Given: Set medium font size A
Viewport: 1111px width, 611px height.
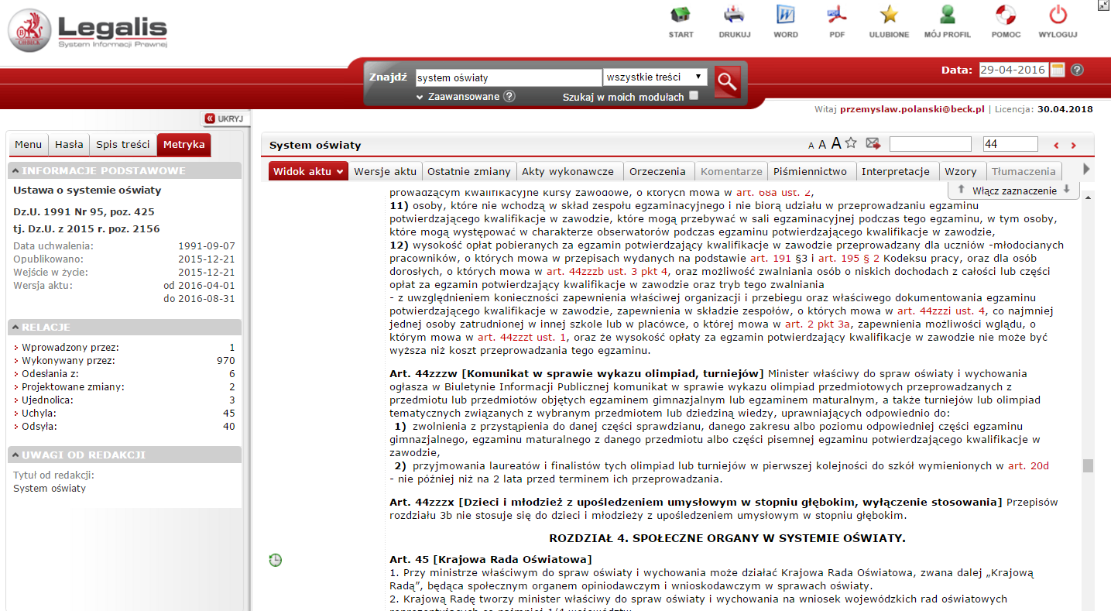Looking at the screenshot, I should click(x=822, y=145).
